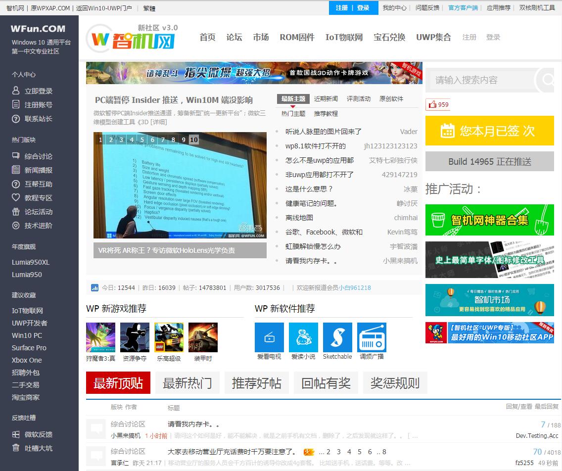Viewport: 562px width, 471px height.
Task: Open the 回帖有奖 tab
Action: click(x=326, y=383)
